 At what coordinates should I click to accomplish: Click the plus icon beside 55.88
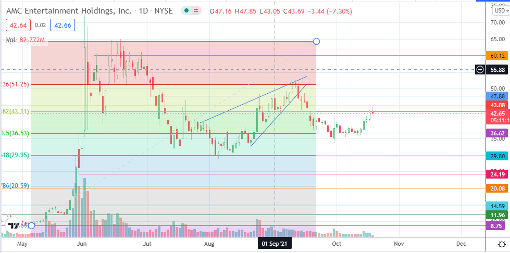pos(480,69)
